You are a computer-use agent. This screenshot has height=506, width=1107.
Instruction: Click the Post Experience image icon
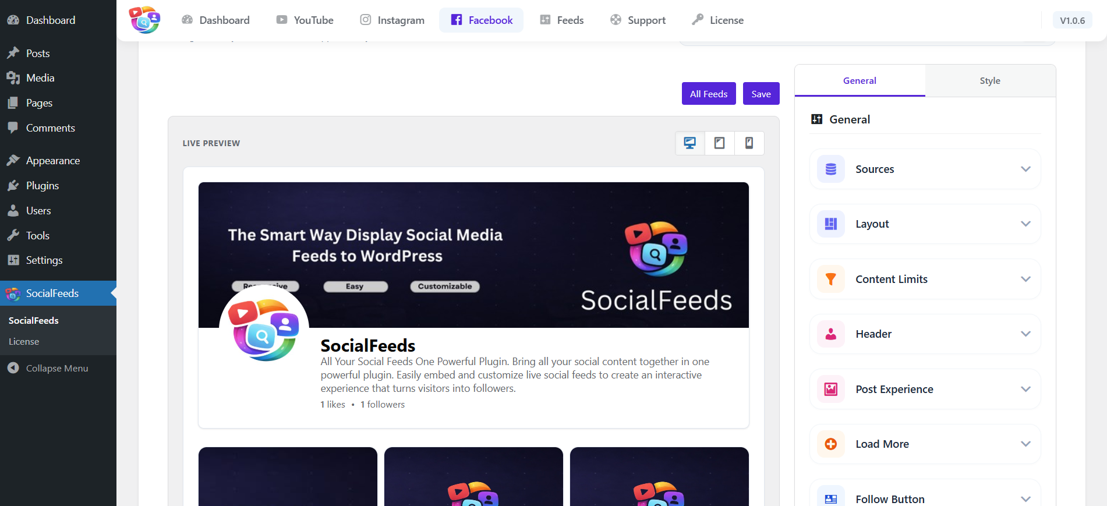coord(831,389)
